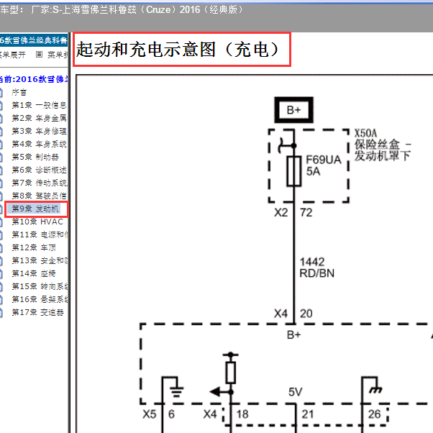Click the top B+ terminal box in diagram
The image size is (433, 433).
coord(293,110)
